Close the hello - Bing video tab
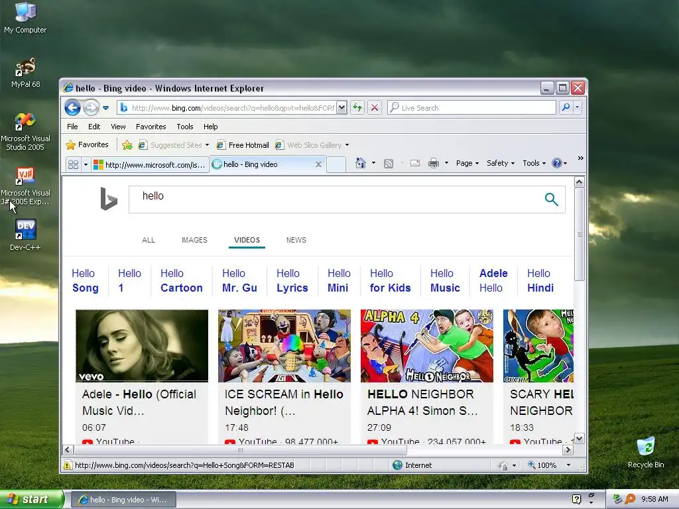Image resolution: width=679 pixels, height=509 pixels. click(318, 164)
